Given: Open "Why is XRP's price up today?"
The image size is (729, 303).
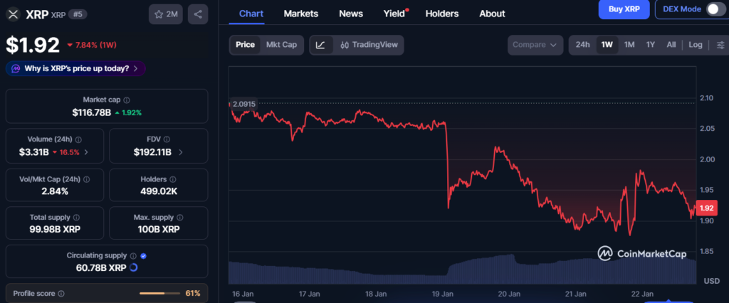Looking at the screenshot, I should click(75, 68).
